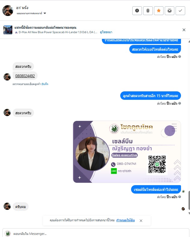
Task: Click the help icon beside the last sent-by label
Action: coord(179,197)
